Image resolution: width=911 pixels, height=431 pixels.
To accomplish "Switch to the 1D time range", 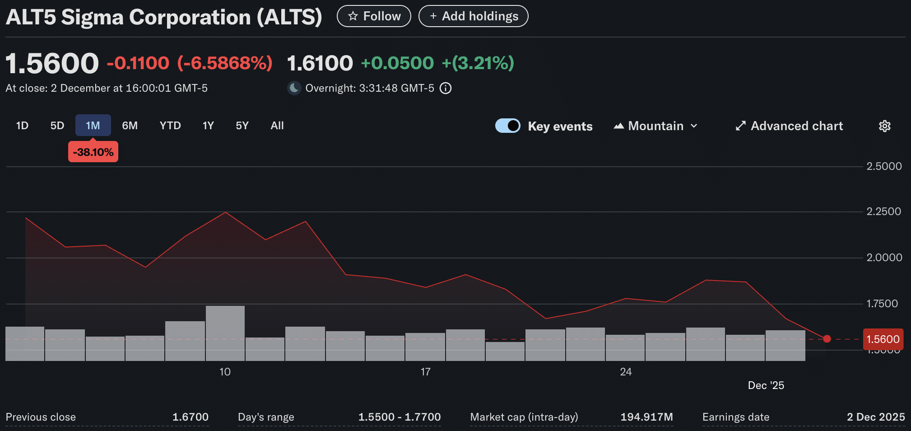I will [x=22, y=126].
